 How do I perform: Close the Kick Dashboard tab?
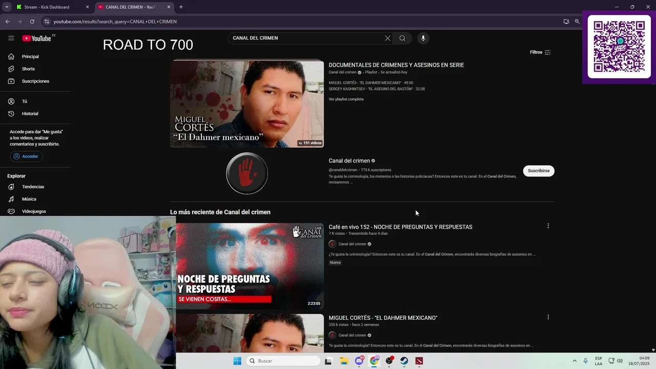click(x=87, y=7)
